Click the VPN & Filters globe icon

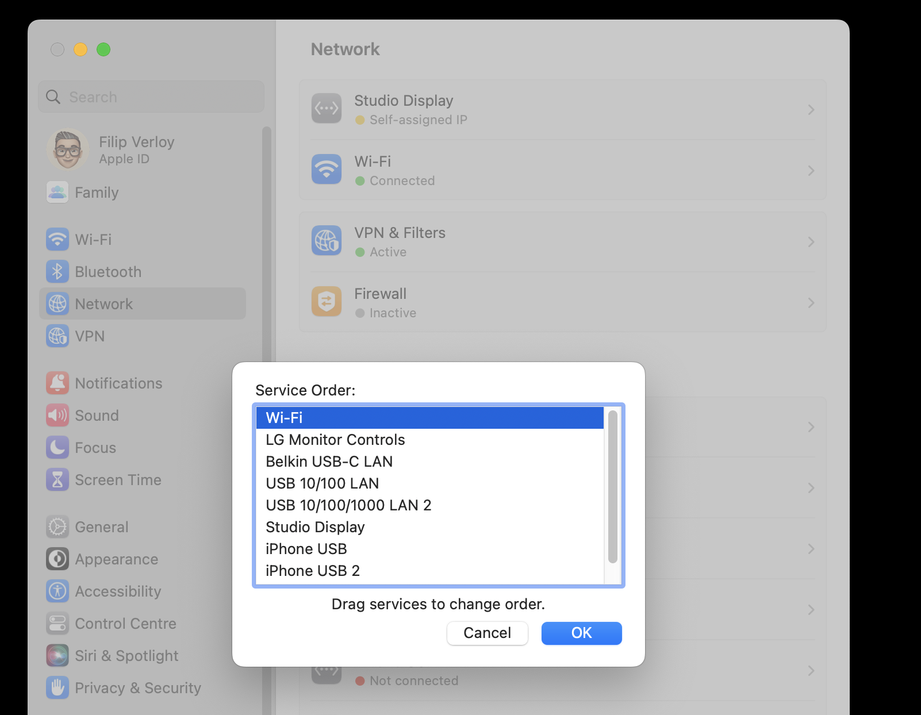point(327,240)
